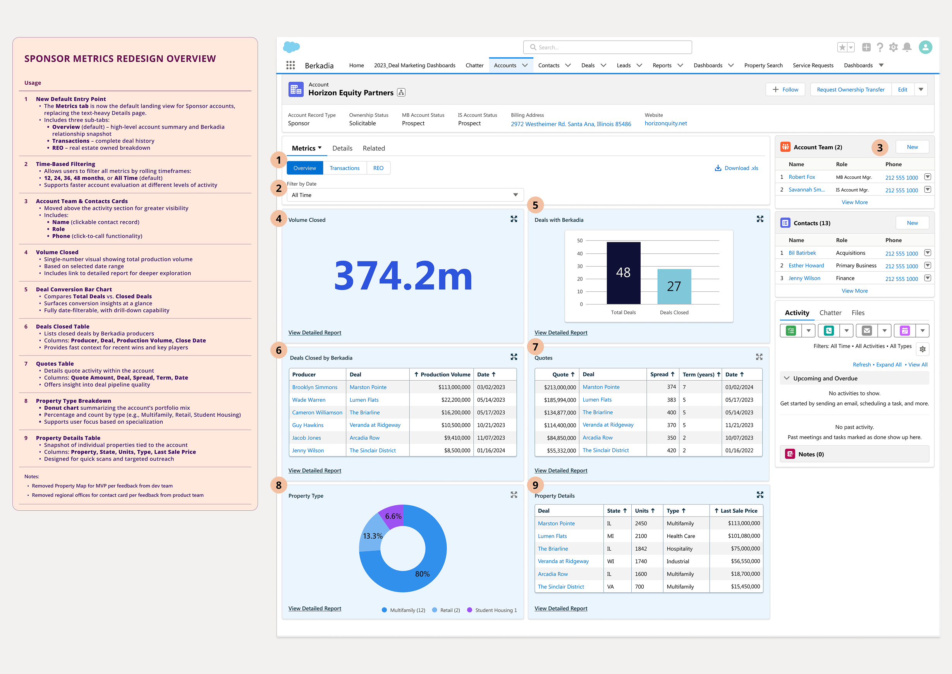Open the Accounts nav dropdown chevron
Image resolution: width=952 pixels, height=674 pixels.
pos(525,65)
